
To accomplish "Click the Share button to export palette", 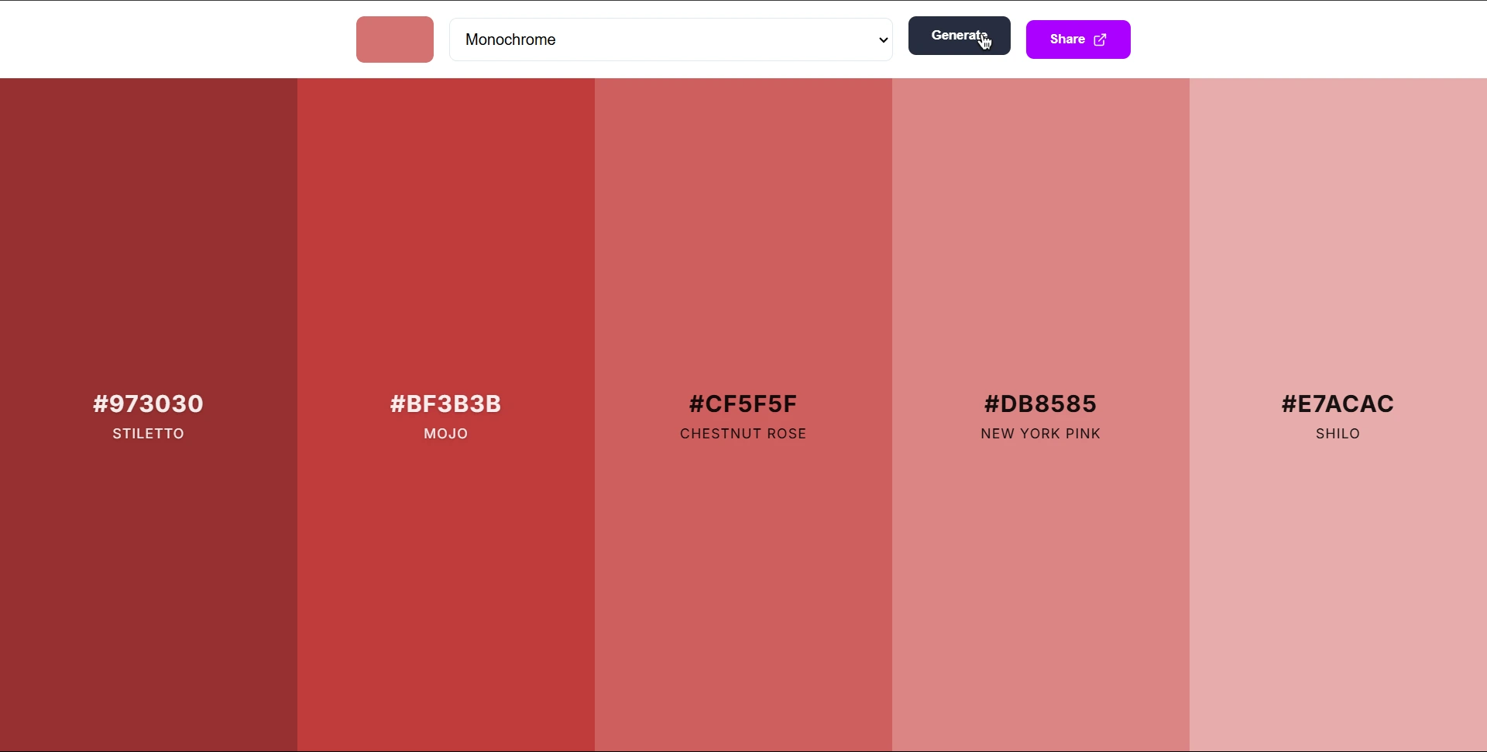I will click(1078, 39).
